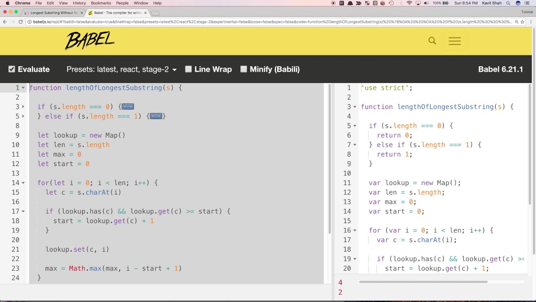Open a new browser tab
The width and height of the screenshot is (536, 302).
tap(155, 13)
